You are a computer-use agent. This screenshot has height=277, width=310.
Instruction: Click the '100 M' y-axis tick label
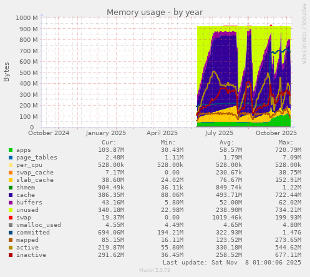(x=29, y=116)
